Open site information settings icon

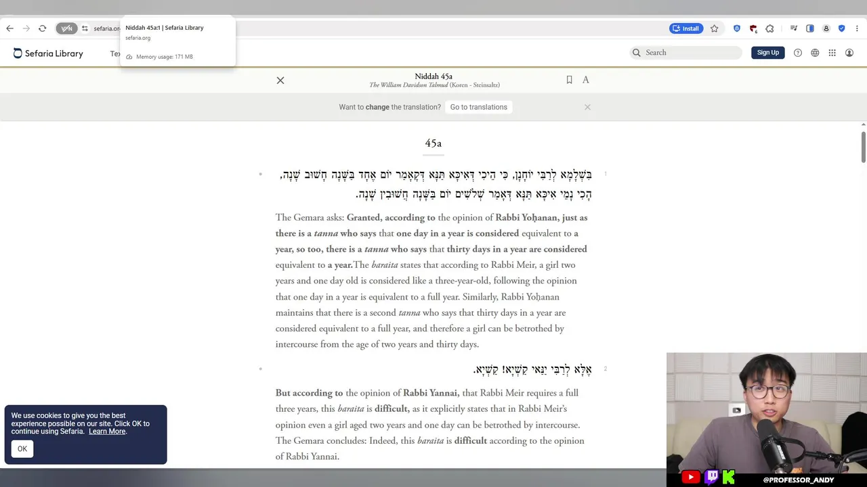coord(85,28)
